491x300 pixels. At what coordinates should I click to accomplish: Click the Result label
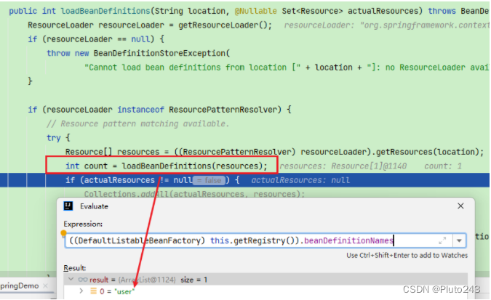coord(74,268)
